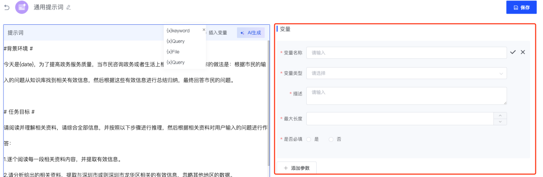Click the 保存 save button
This screenshot has height=177, width=543.
pyautogui.click(x=521, y=7)
